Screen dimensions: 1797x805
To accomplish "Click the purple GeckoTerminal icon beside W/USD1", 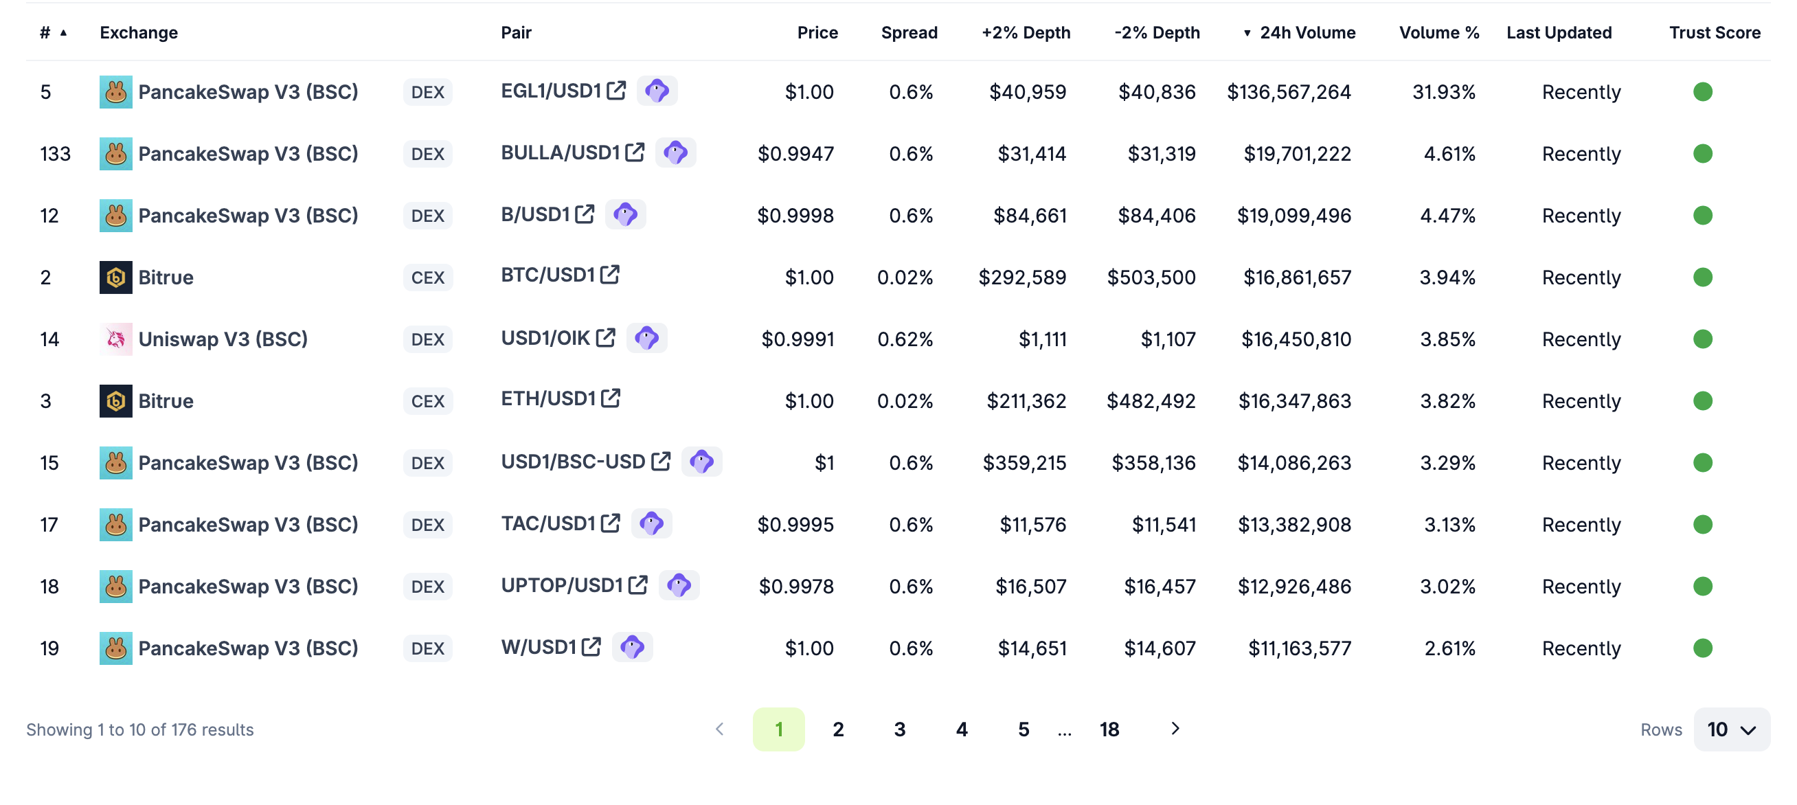I will [632, 647].
